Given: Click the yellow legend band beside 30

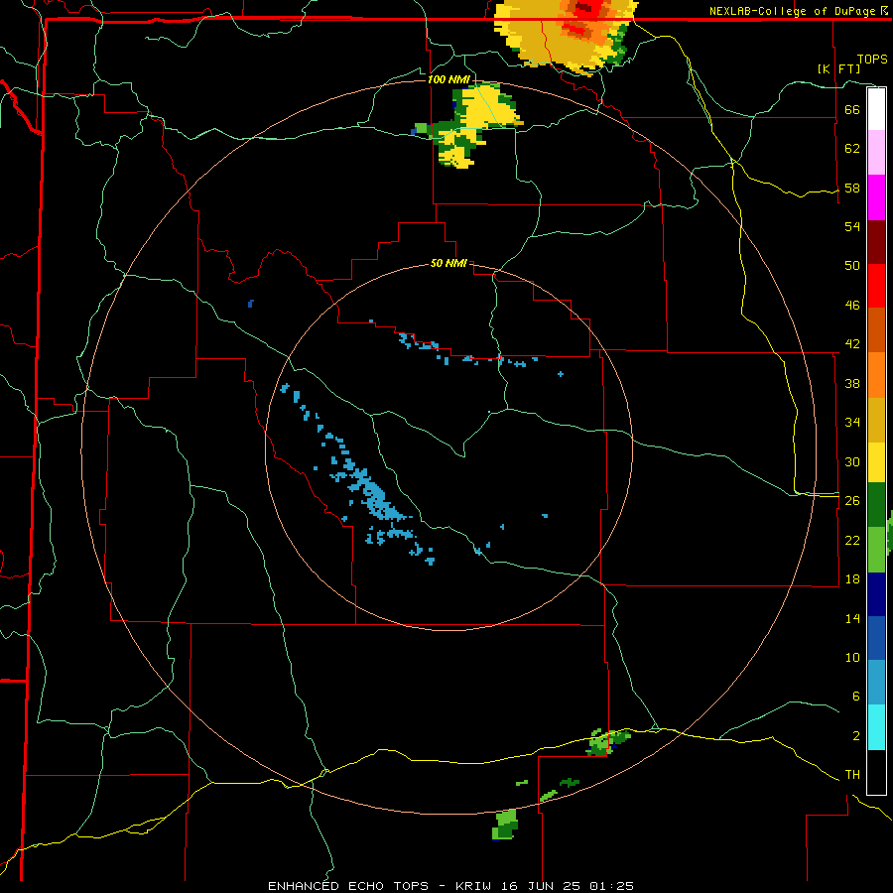Looking at the screenshot, I should 876,462.
